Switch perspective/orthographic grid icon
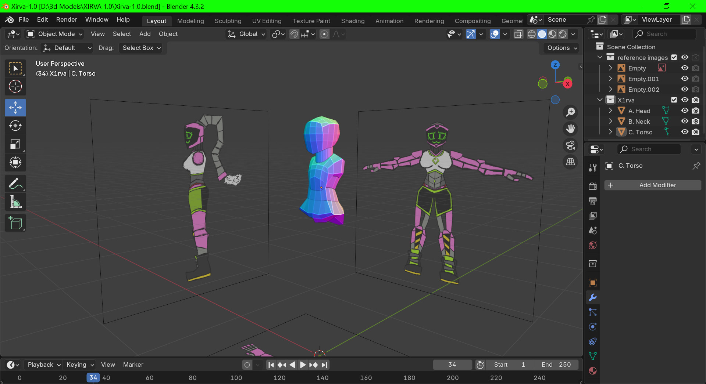Screen dimensions: 706x384 [x=570, y=162]
